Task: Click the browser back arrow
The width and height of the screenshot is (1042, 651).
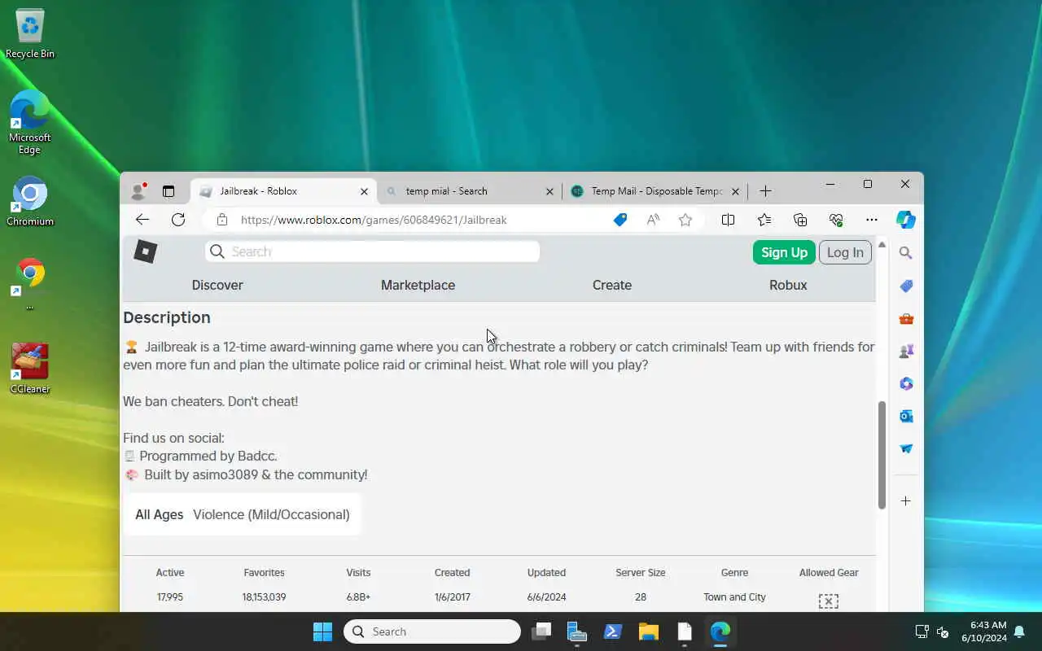Action: pos(142,220)
